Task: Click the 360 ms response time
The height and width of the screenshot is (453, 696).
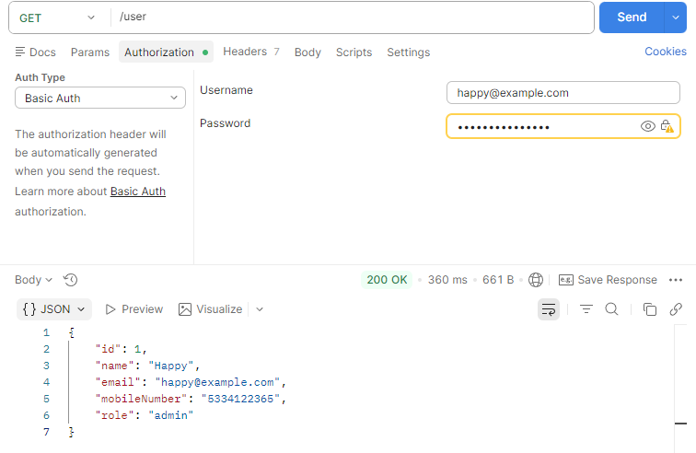Action: pyautogui.click(x=447, y=280)
